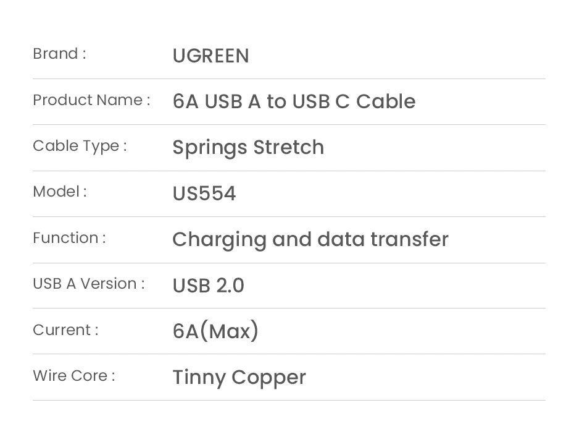574x434 pixels.
Task: Click the "Brand :" label
Action: click(59, 54)
